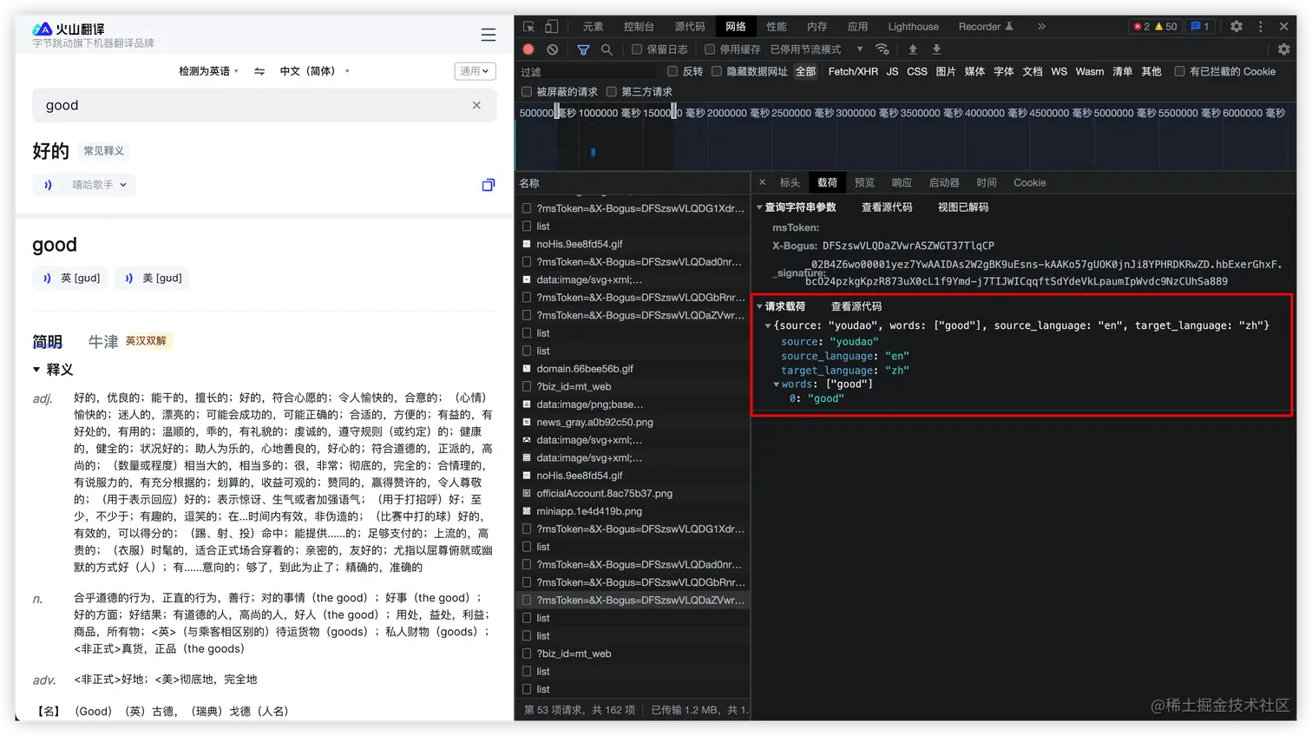The width and height of the screenshot is (1312, 736).
Task: Clear the translation input text
Action: (x=476, y=105)
